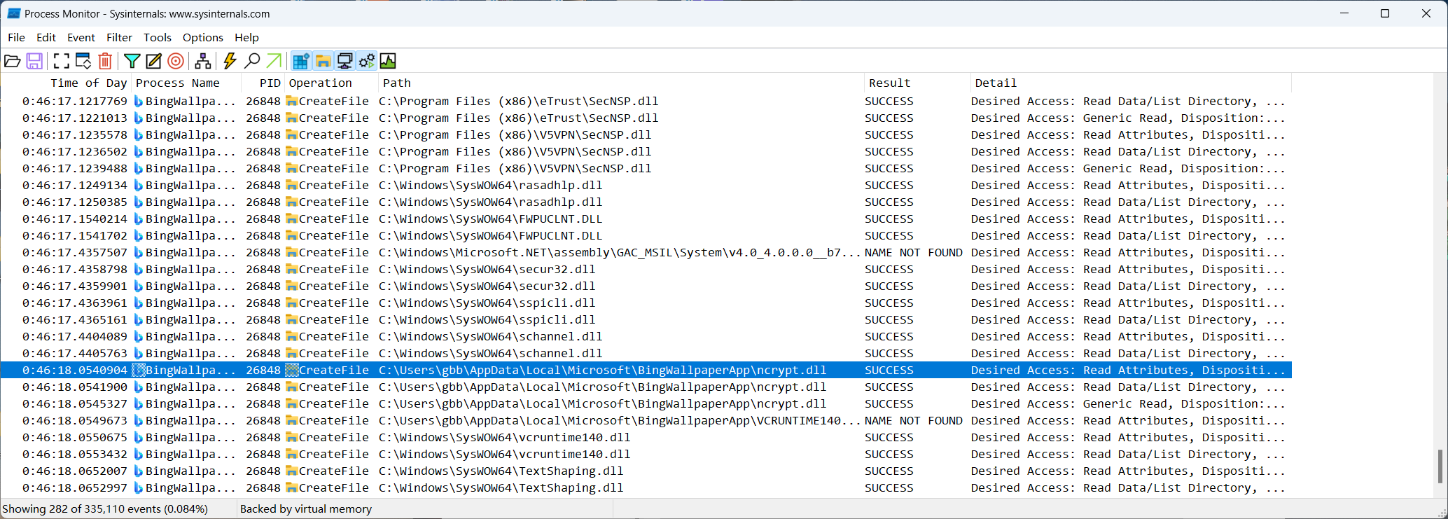The height and width of the screenshot is (519, 1448).
Task: Open the Tools menu
Action: coord(158,37)
